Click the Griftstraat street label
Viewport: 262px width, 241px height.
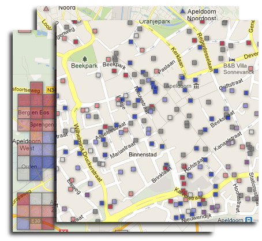click(x=231, y=85)
